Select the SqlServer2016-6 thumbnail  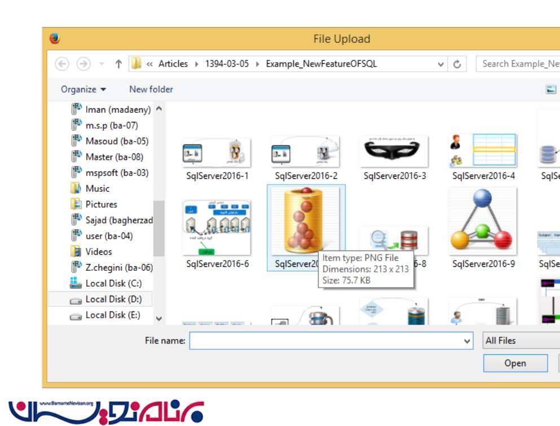pos(217,227)
